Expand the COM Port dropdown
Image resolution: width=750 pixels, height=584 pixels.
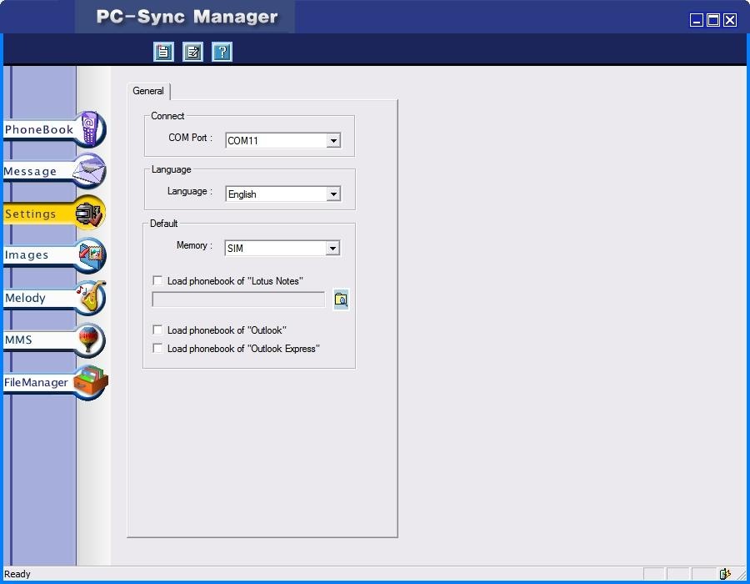334,141
